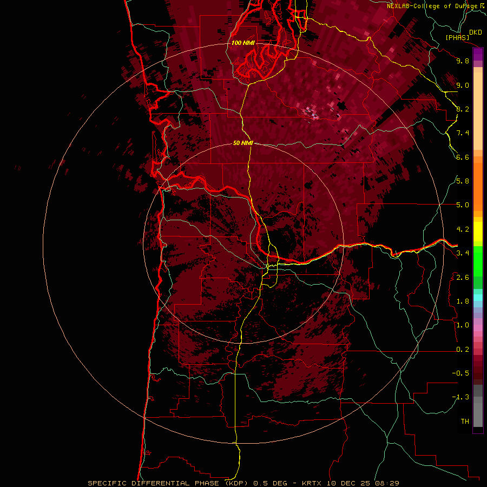Click the "[PHAS]" units label

point(457,37)
